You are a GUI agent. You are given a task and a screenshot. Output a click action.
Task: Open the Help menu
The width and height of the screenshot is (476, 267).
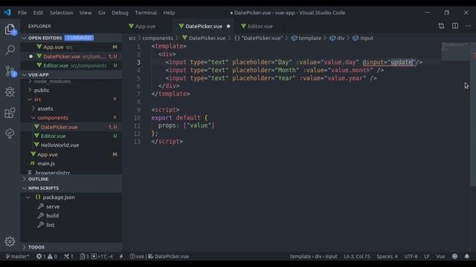point(169,13)
